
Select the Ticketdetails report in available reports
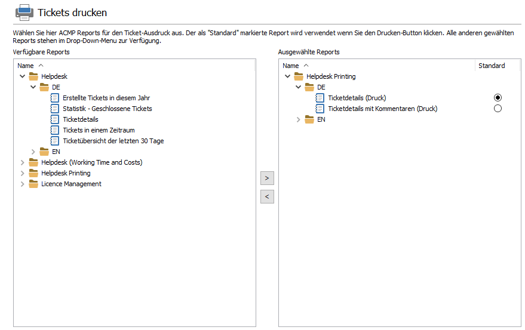80,119
